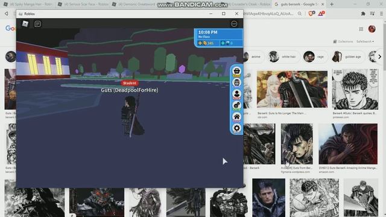Screen dimensions: 386x217
Task: Click the Roblox window title bar text
Action: (x=30, y=14)
